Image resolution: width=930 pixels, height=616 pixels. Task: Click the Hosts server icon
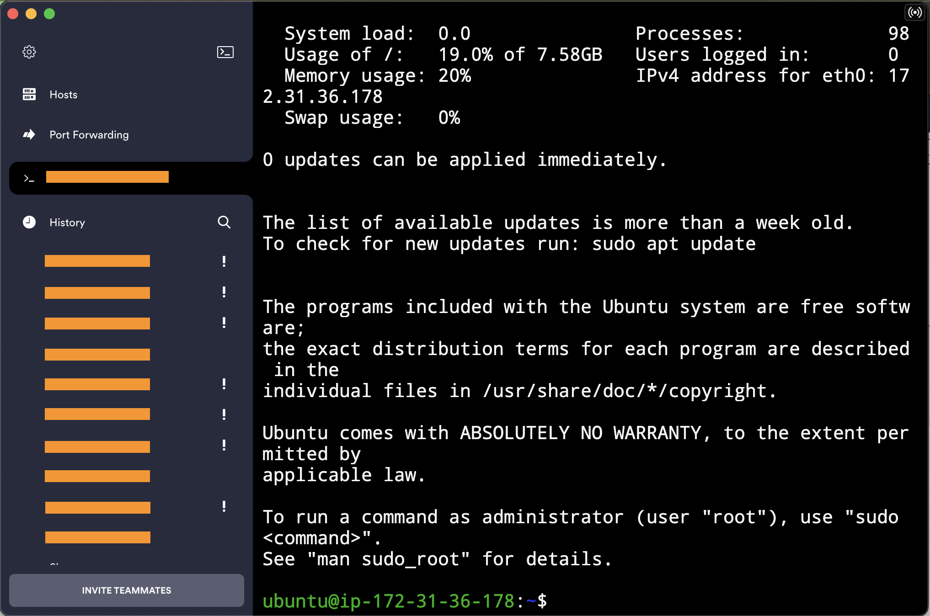coord(29,95)
